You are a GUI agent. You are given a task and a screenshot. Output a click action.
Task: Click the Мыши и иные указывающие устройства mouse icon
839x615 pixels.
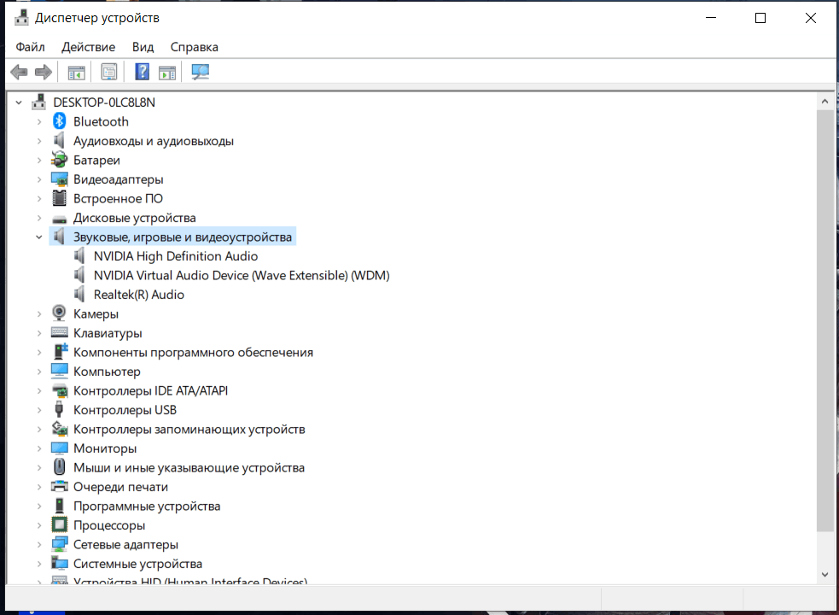point(60,467)
